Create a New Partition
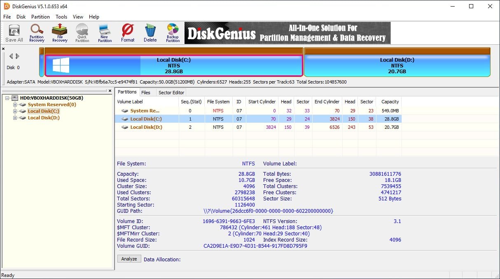This screenshot has width=500, height=279. pyautogui.click(x=105, y=33)
